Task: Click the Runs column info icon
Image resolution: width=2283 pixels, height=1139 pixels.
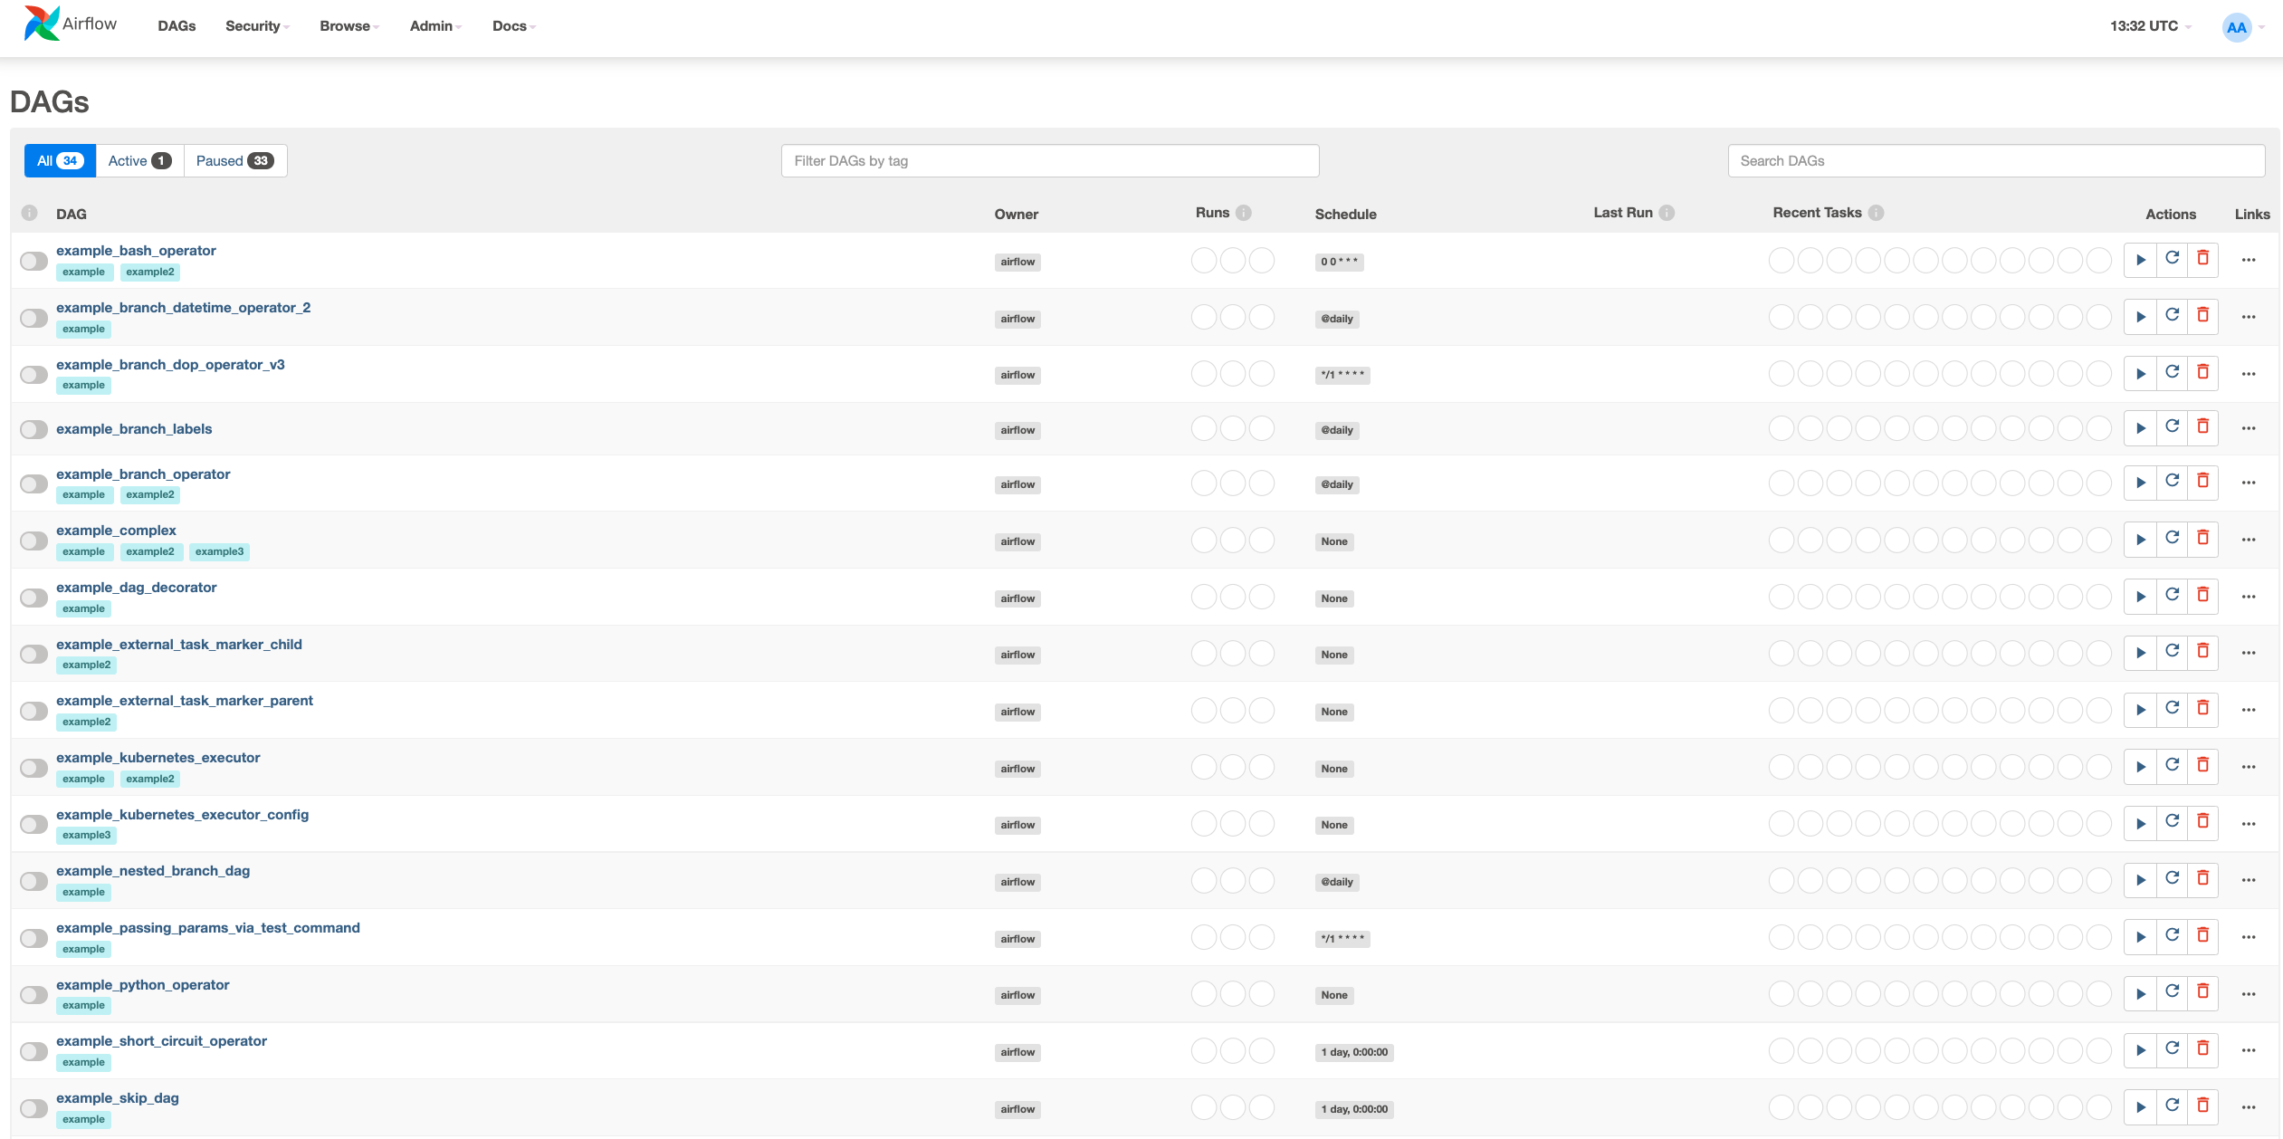Action: click(1244, 213)
